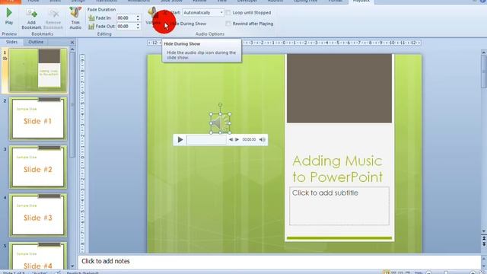Decrease Fade In with the down spinner
The width and height of the screenshot is (487, 274).
pyautogui.click(x=138, y=20)
